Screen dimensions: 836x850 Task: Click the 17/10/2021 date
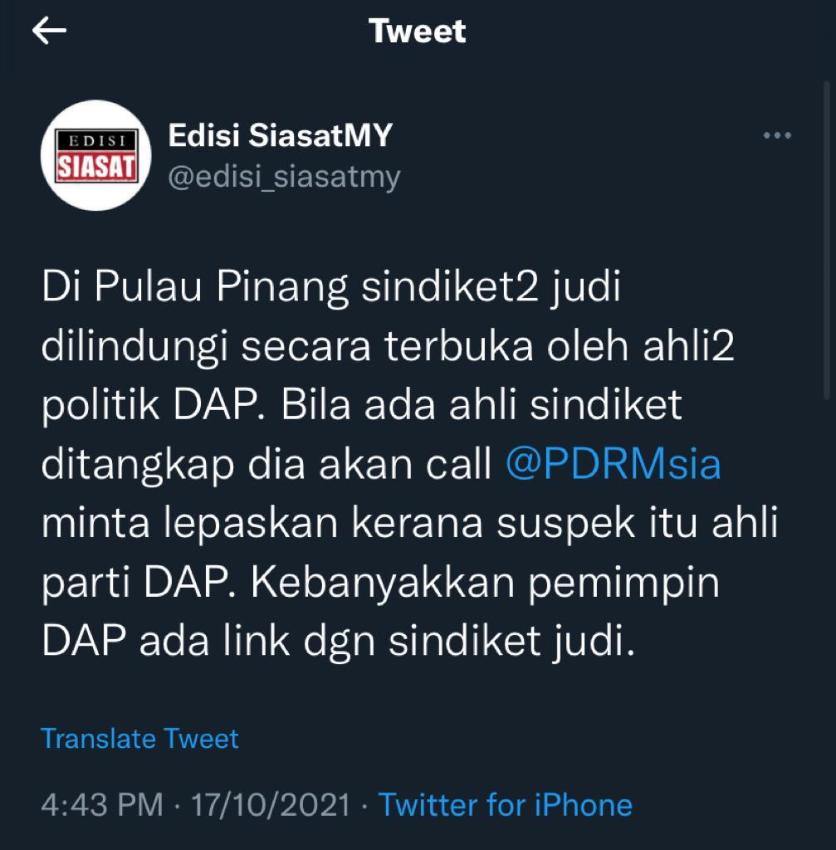click(x=271, y=804)
